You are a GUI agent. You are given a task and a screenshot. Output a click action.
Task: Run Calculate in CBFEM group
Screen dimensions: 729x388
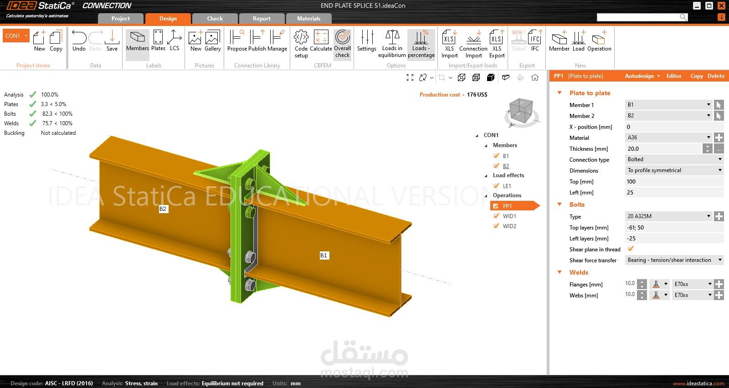click(321, 41)
